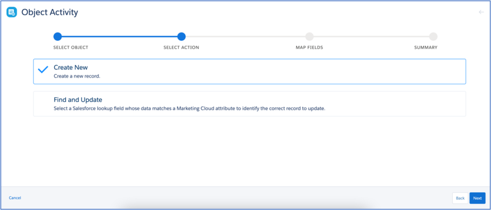
Task: Click the gray left arrow at top right
Action: (x=481, y=12)
